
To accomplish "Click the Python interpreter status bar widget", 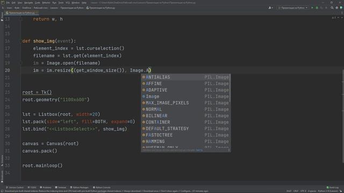I will 328,191.
